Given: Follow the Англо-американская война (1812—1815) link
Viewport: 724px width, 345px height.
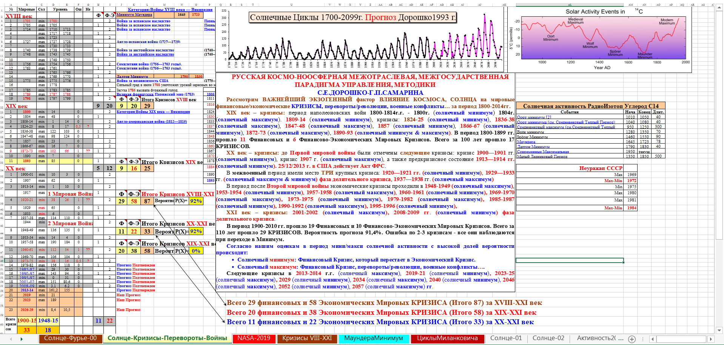Looking at the screenshot, I should click(151, 122).
